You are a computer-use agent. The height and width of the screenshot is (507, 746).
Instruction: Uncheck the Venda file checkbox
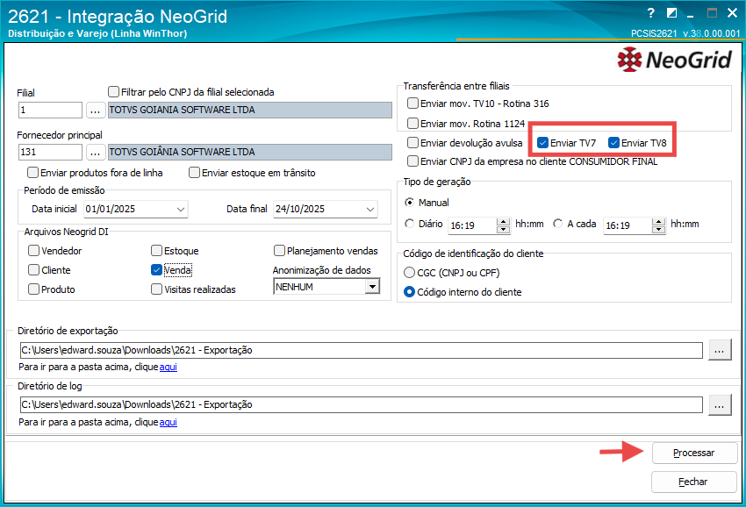156,269
